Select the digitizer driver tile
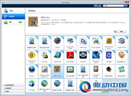 [45, 43]
